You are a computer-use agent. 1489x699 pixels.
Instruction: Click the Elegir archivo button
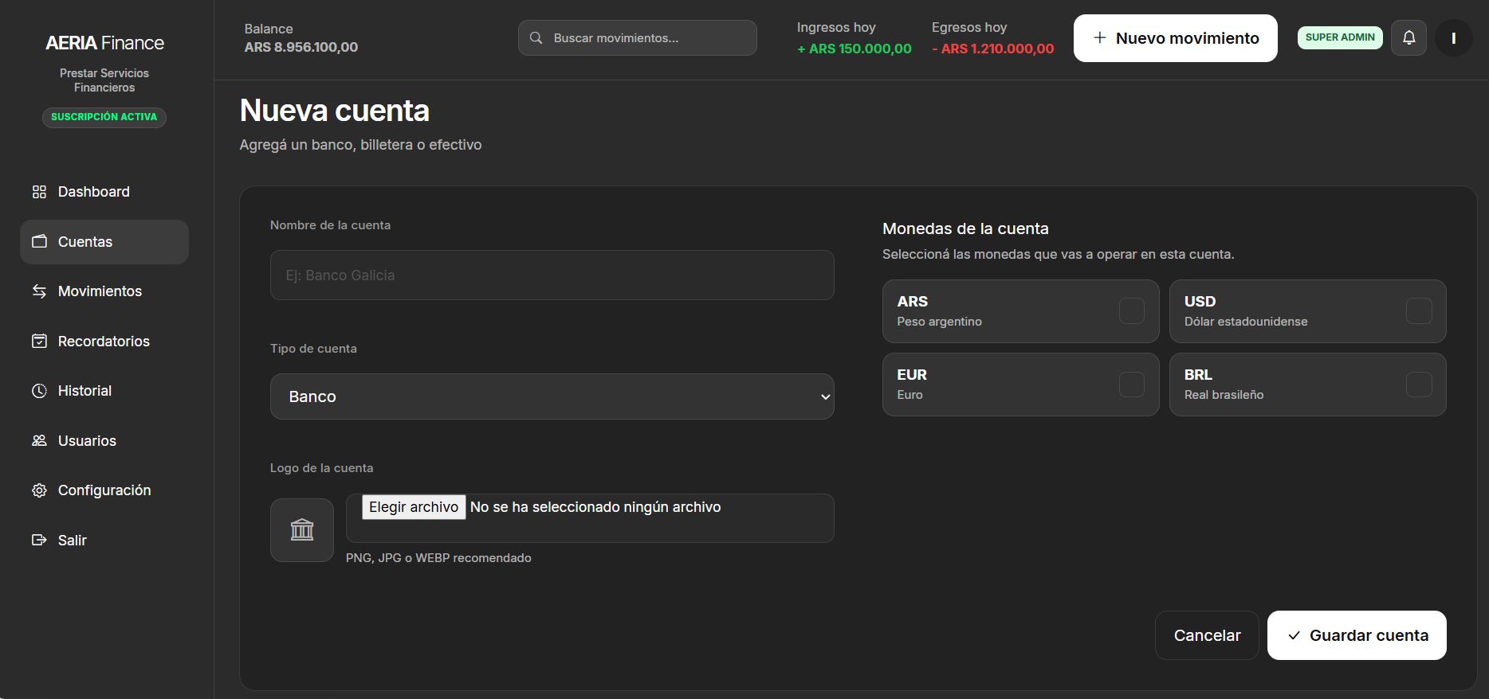pyautogui.click(x=414, y=507)
